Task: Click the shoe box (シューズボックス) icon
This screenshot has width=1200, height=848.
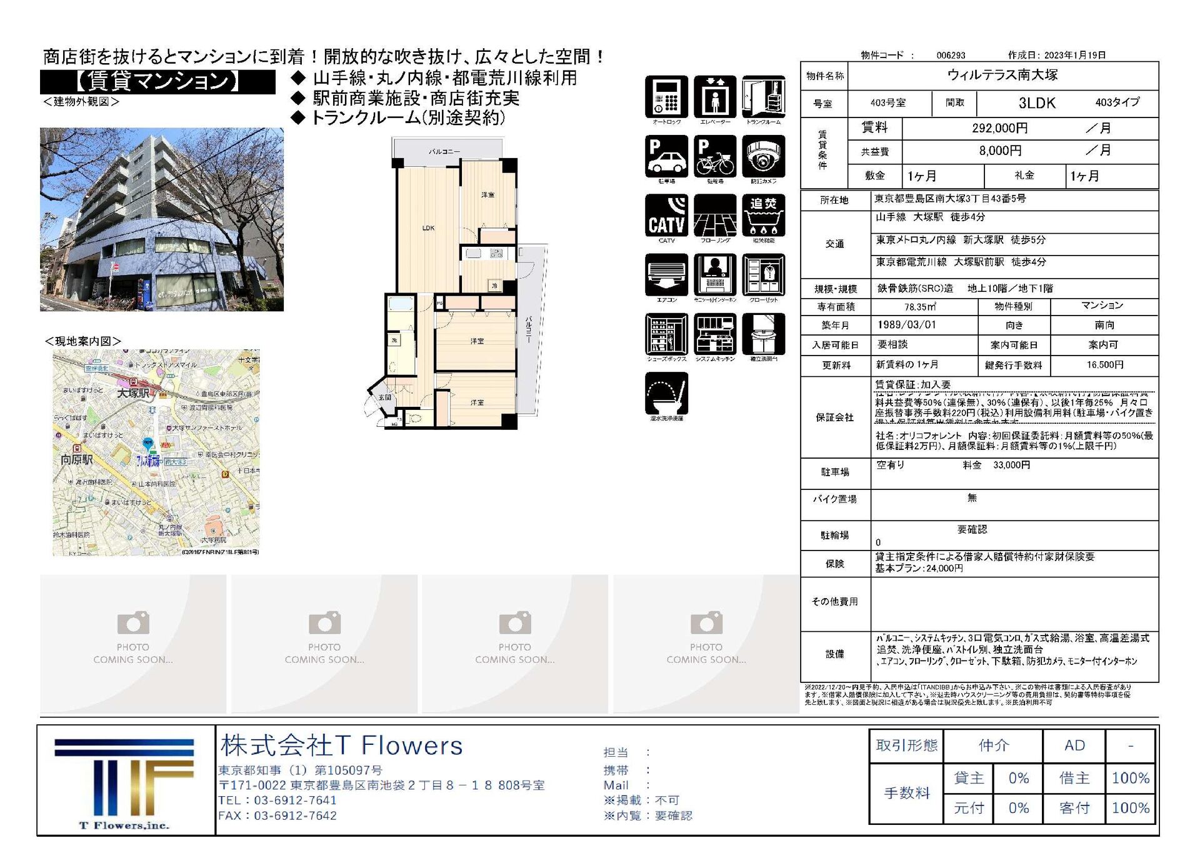Action: [x=666, y=334]
